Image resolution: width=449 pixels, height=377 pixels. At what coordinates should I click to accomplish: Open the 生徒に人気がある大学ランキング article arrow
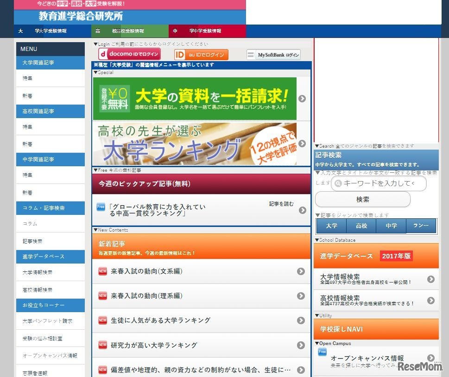302,320
